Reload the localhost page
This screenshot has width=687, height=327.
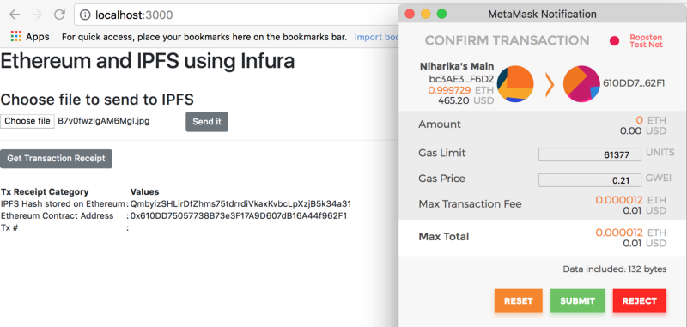(59, 15)
